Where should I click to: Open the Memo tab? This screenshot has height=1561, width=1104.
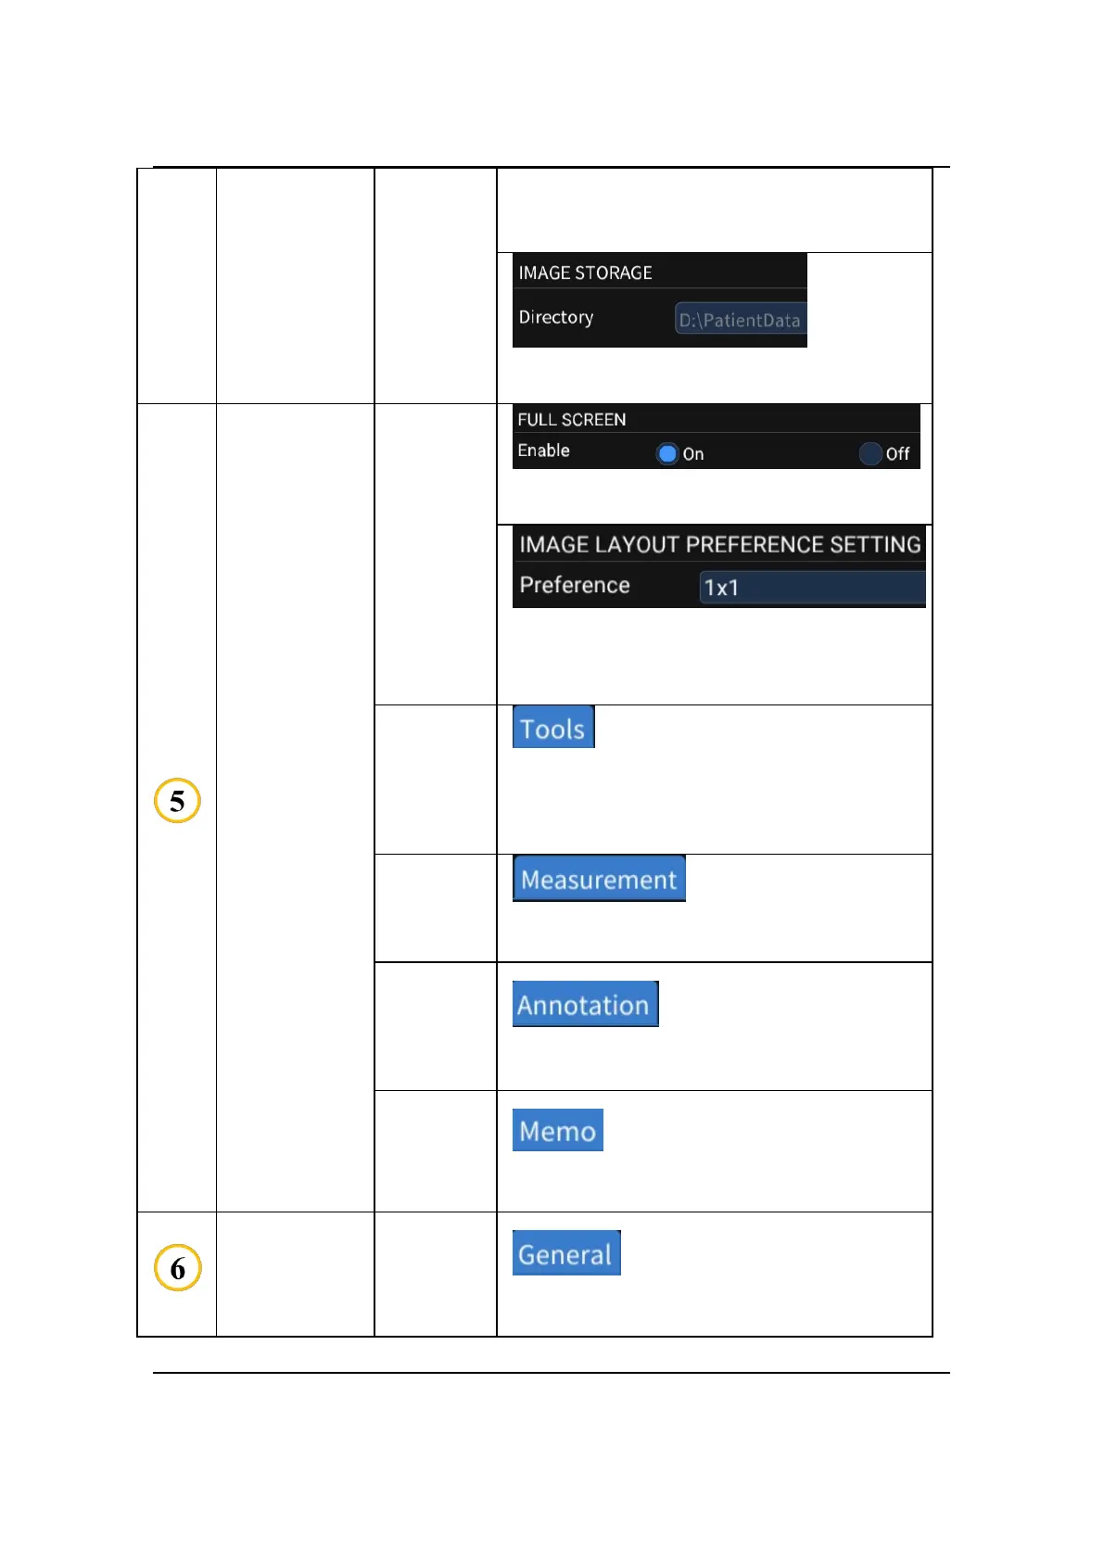click(558, 1131)
